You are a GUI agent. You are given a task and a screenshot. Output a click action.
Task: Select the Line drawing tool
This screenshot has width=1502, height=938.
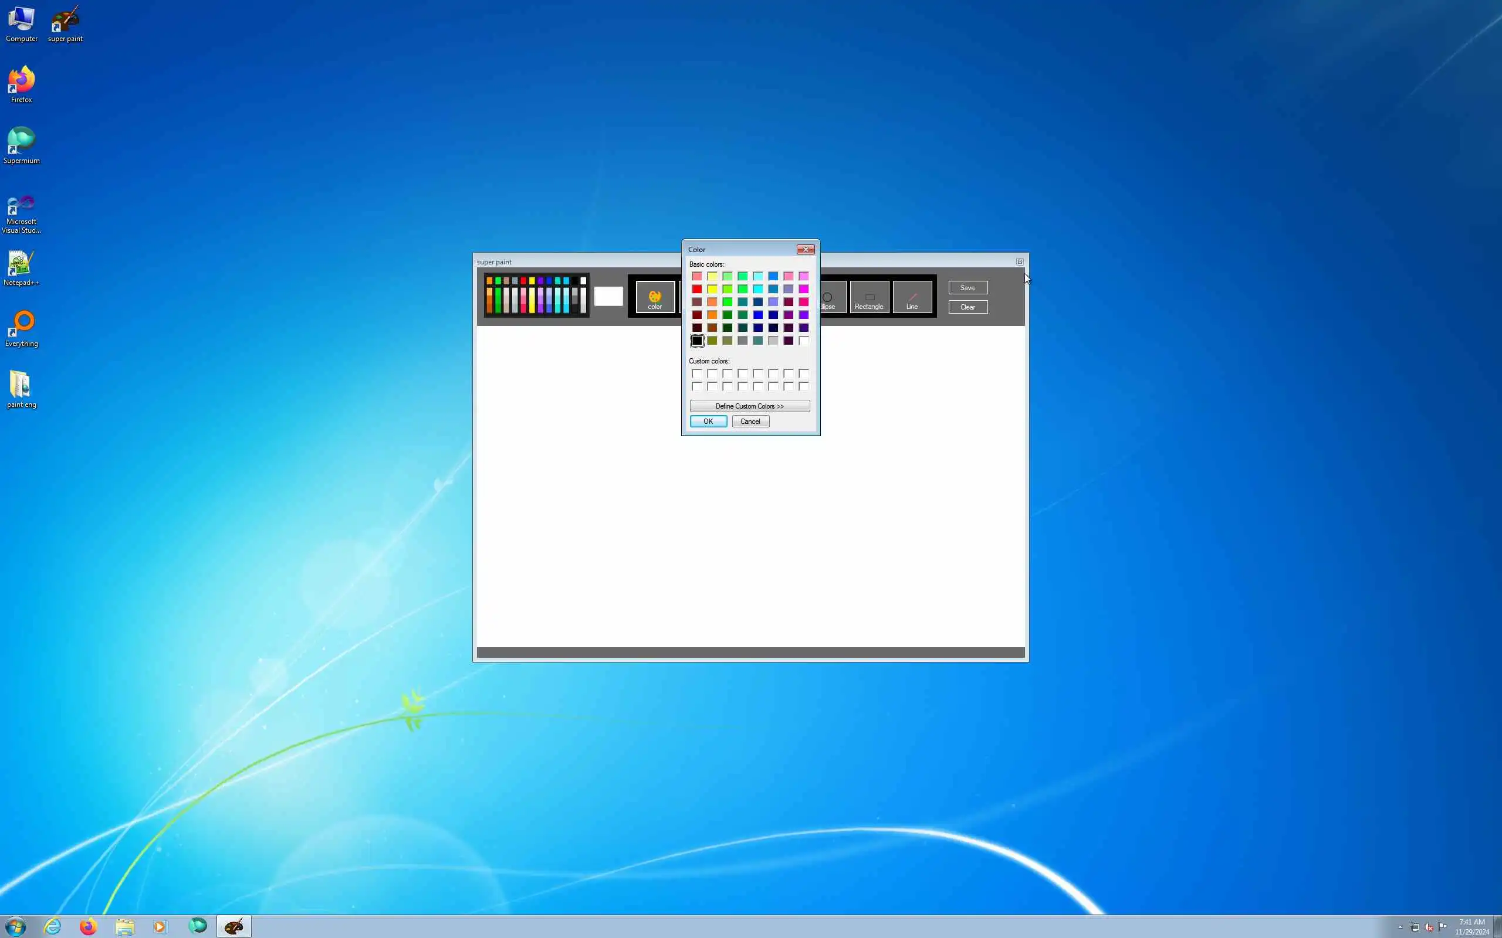coord(912,297)
